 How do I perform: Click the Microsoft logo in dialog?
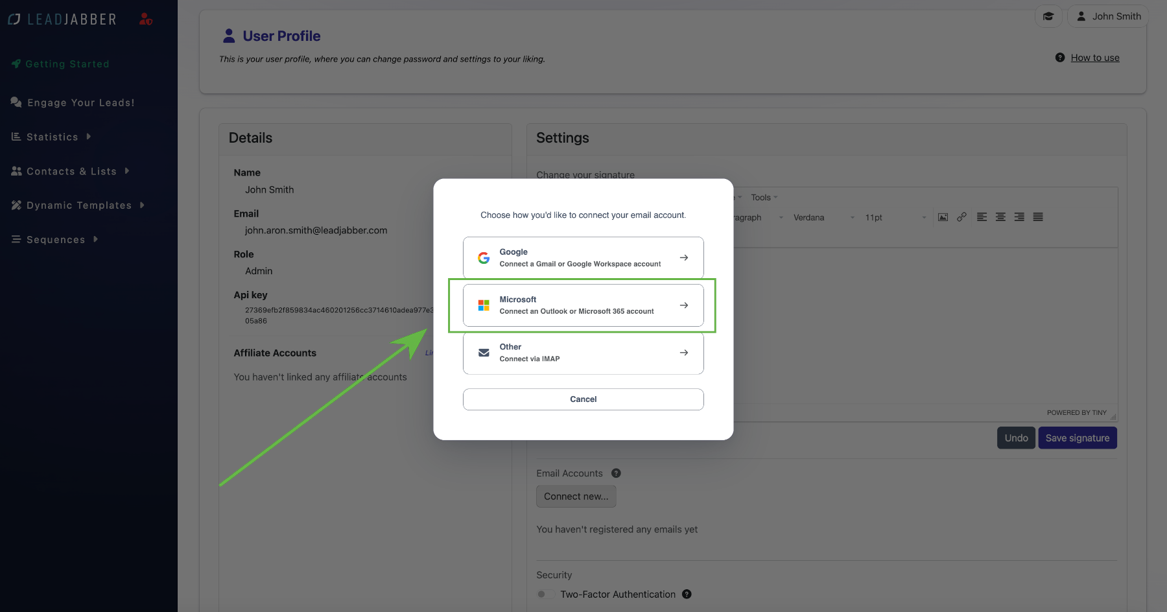tap(484, 305)
